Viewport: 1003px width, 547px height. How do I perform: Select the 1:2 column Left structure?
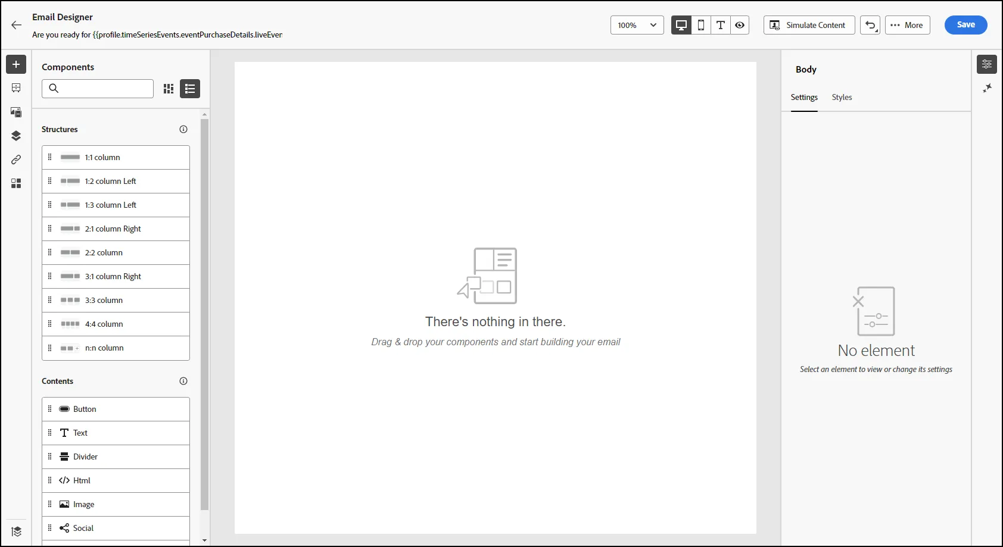[116, 182]
